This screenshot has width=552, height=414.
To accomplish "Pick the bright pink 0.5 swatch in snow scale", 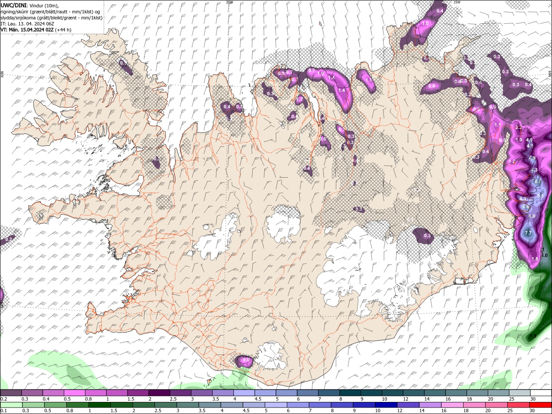I will 74,393.
